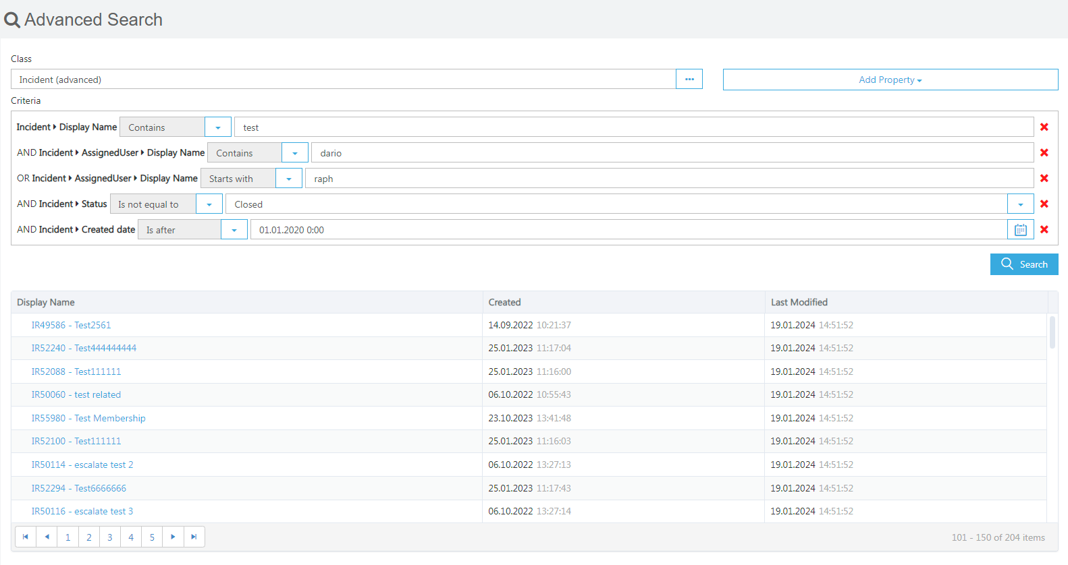1068x565 pixels.
Task: Go to the first results page
Action: pyautogui.click(x=26, y=537)
